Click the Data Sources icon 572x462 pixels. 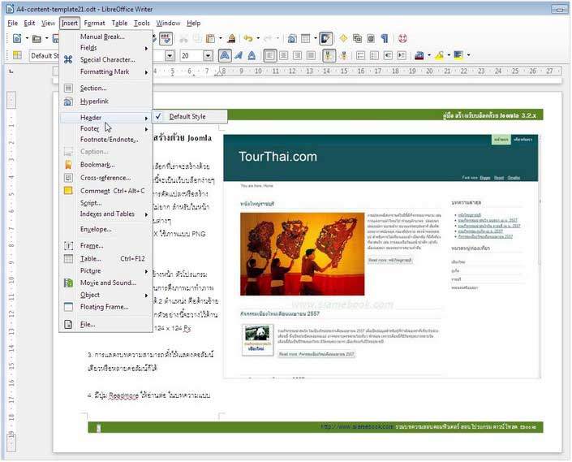click(371, 38)
